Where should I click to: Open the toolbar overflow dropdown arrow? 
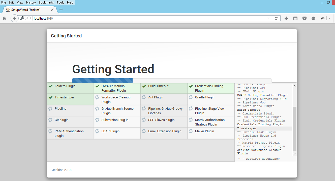[x=329, y=18]
